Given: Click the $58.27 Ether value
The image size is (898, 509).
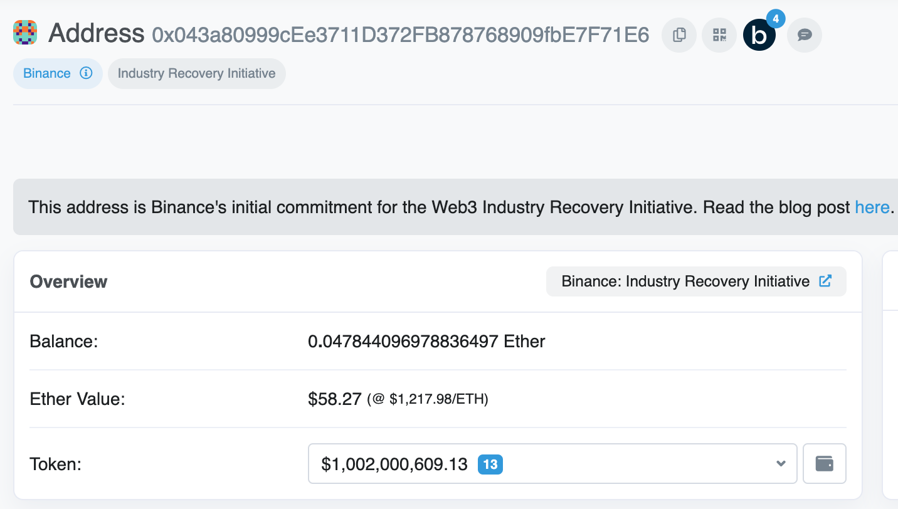Looking at the screenshot, I should click(x=335, y=399).
